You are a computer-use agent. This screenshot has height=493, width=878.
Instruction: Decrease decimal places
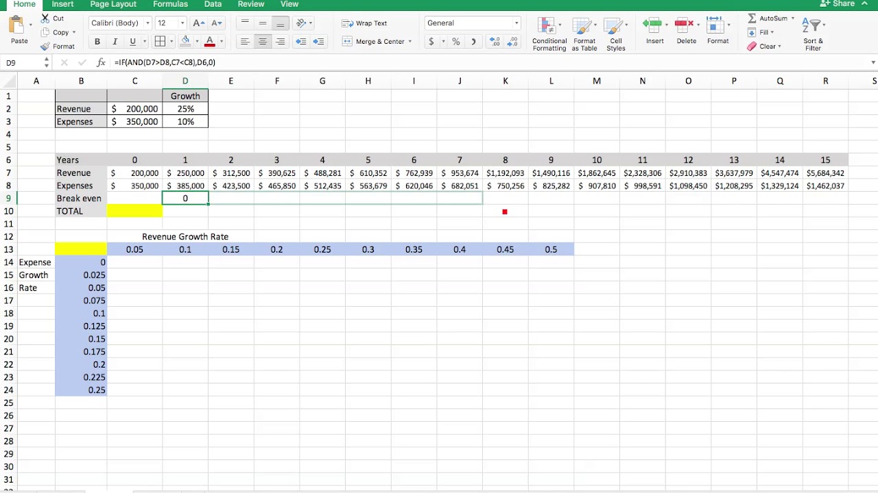coord(513,42)
